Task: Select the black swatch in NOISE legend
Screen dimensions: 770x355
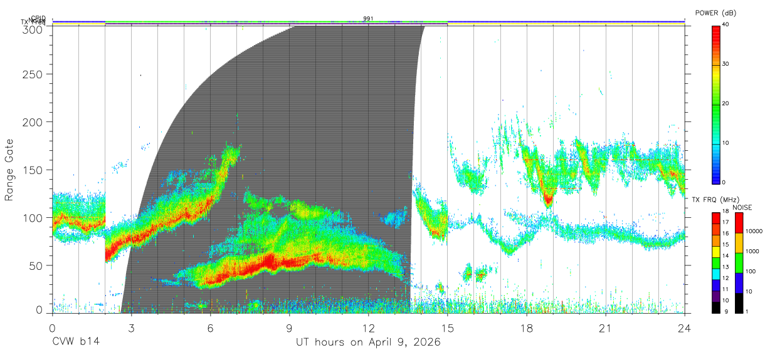Action: click(738, 302)
